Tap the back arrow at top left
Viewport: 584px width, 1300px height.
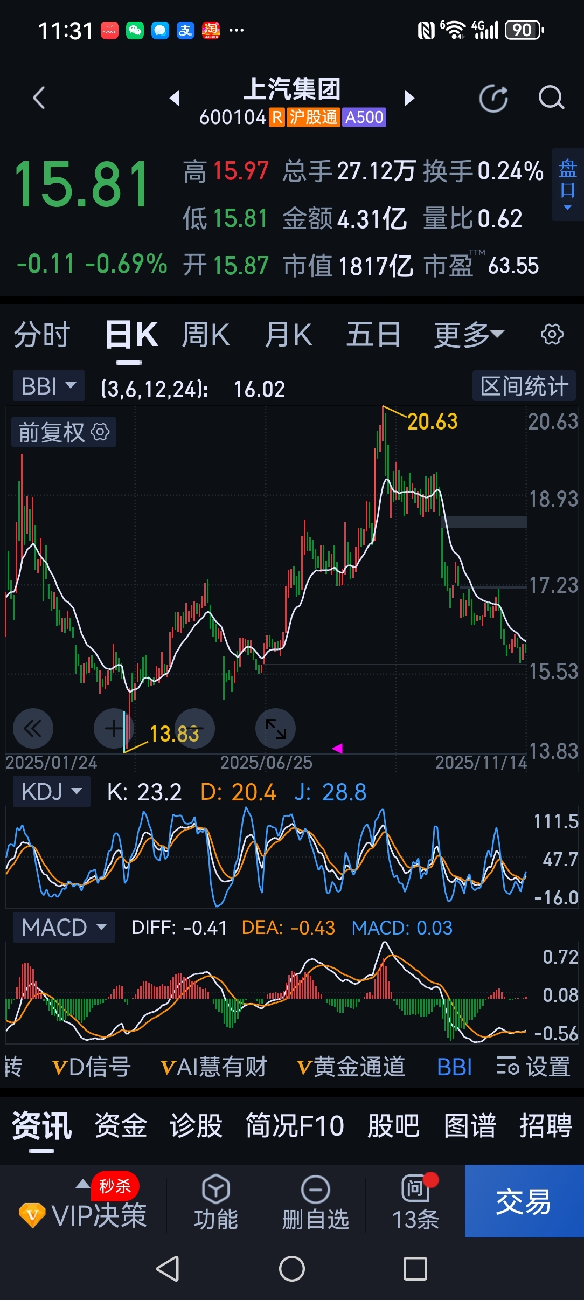[x=39, y=98]
